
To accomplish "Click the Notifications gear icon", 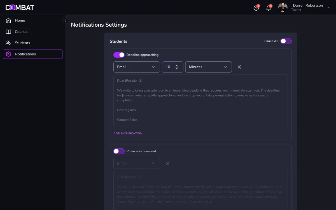I will tap(8, 54).
